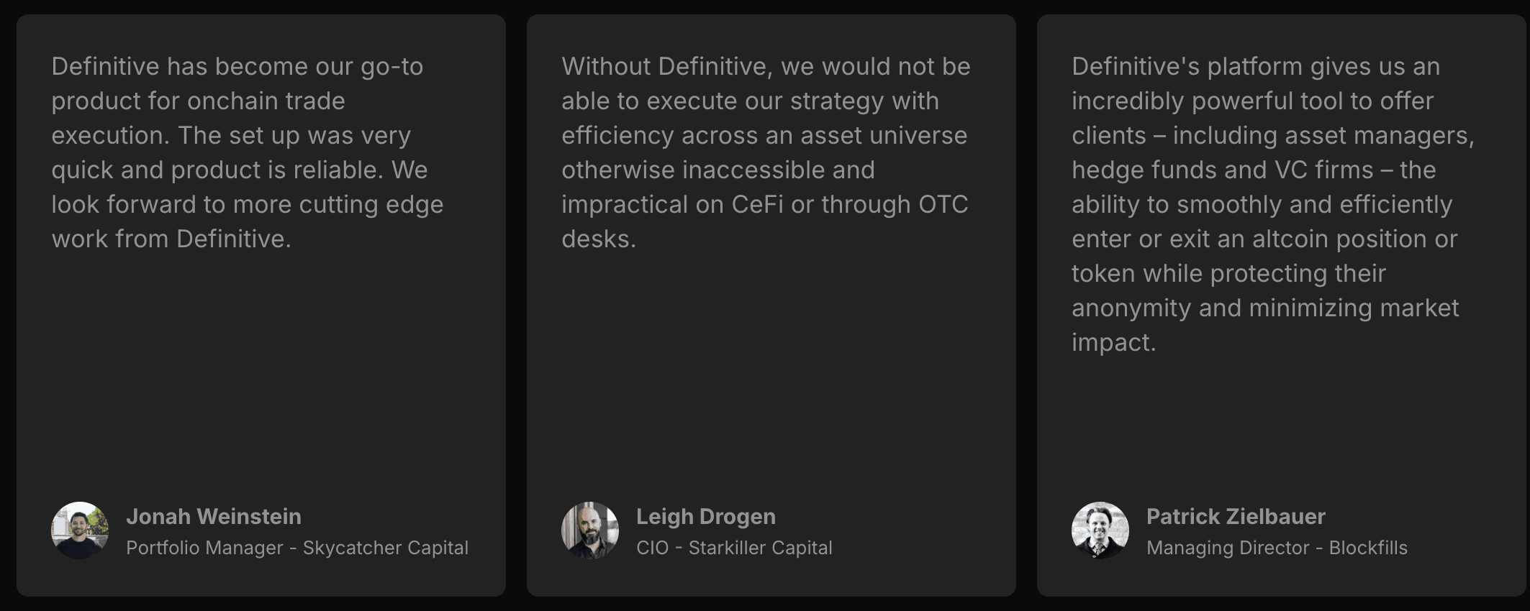
Task: Click Leigh Drogen's avatar image
Action: (590, 530)
